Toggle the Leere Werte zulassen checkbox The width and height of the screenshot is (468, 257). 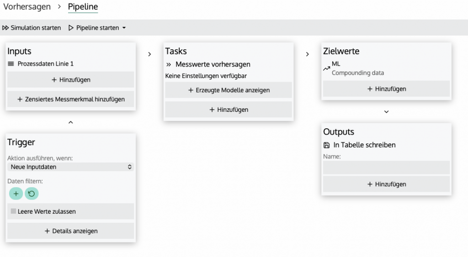click(x=13, y=211)
